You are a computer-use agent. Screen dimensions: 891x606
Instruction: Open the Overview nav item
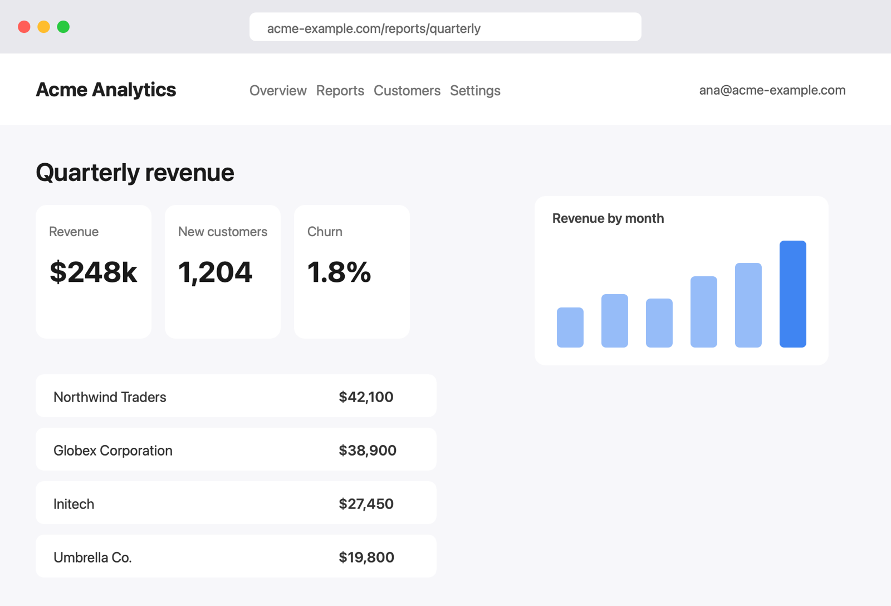tap(278, 90)
